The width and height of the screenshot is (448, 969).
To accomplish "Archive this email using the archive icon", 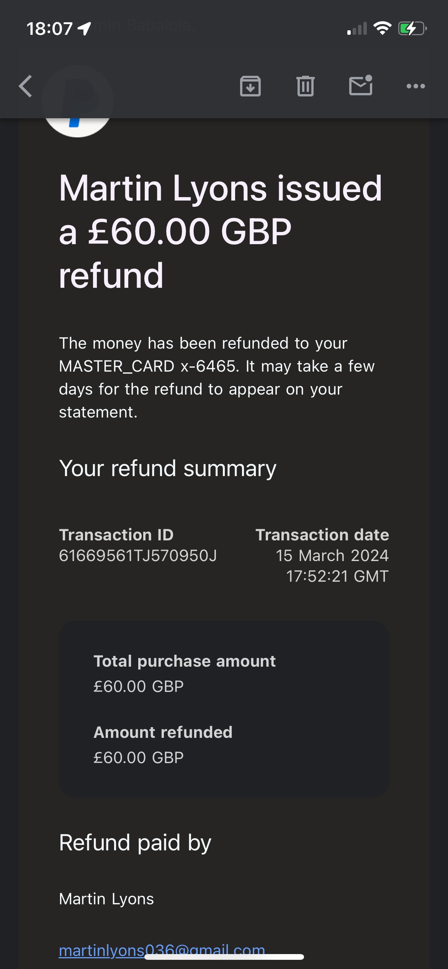I will pos(250,86).
